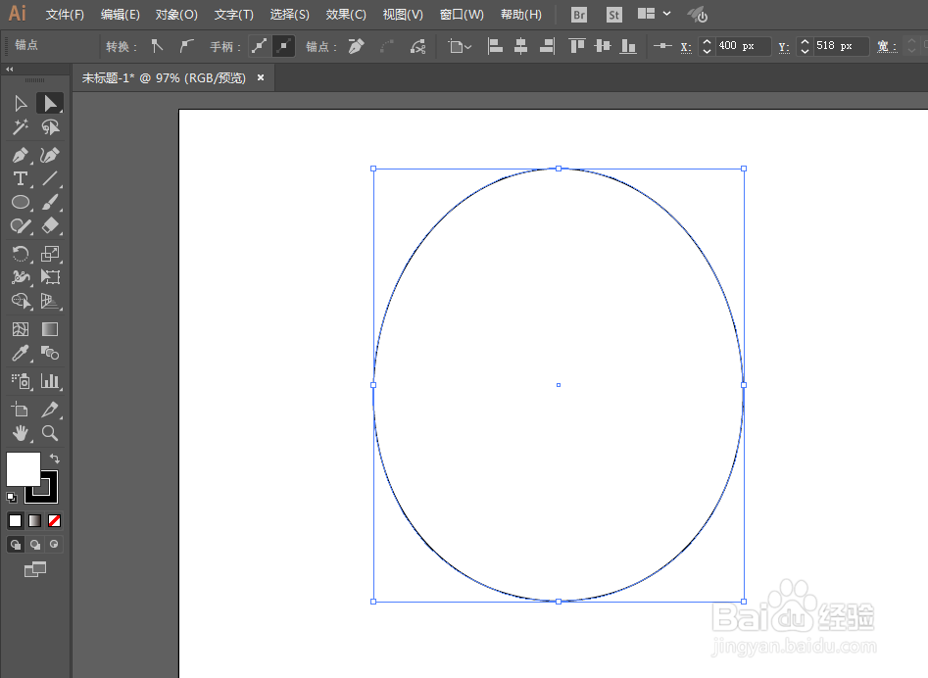This screenshot has height=678, width=928.
Task: Open the 窗口 menu
Action: point(460,14)
